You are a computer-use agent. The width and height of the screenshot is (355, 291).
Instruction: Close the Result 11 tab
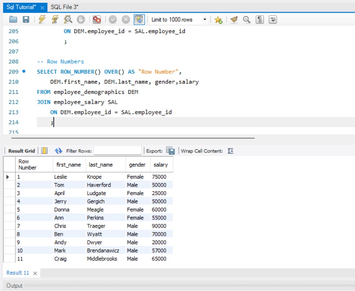(35, 273)
